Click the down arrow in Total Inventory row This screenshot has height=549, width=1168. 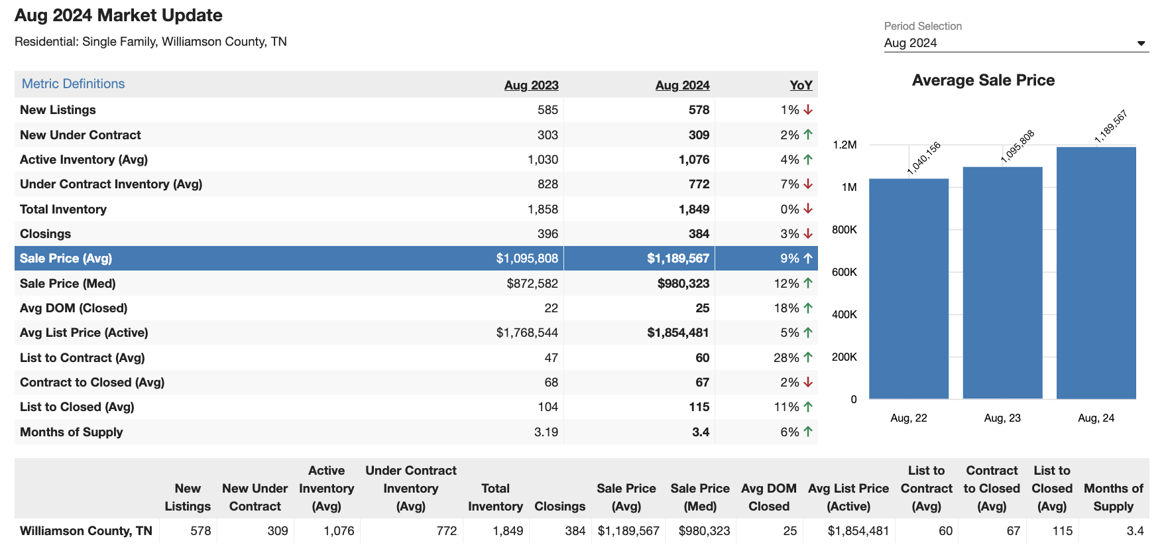pyautogui.click(x=808, y=209)
